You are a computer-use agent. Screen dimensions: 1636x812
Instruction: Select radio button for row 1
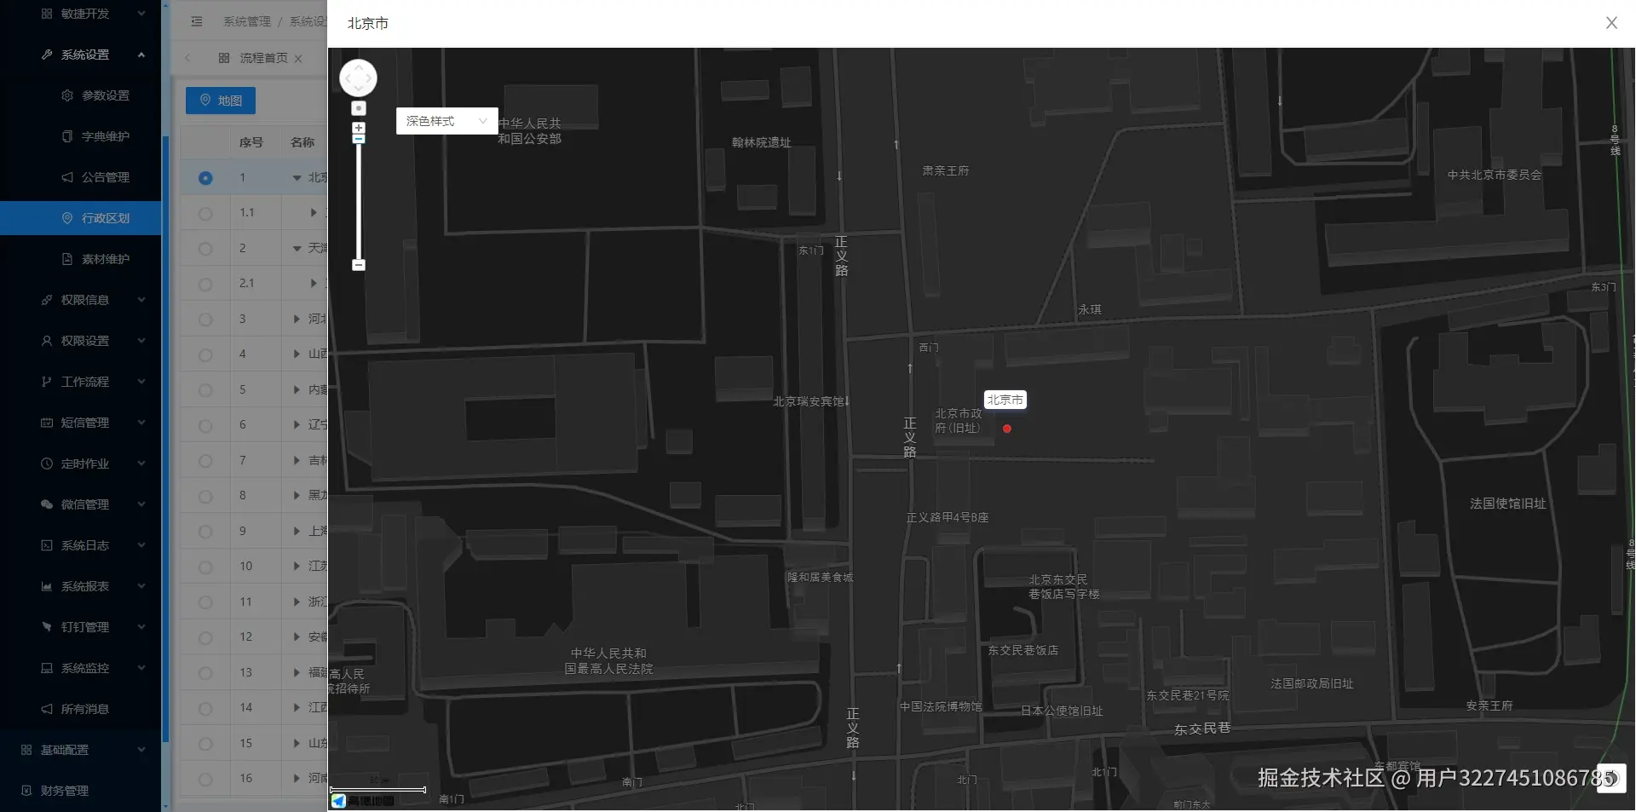pyautogui.click(x=205, y=178)
